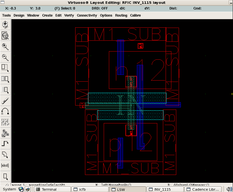Screen dimensions: 233x192
Task: Switch to the INV_1115 taskbar window
Action: 165,189
